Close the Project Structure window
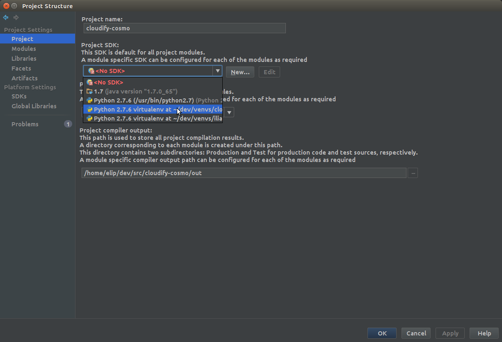This screenshot has width=502, height=342. coord(6,6)
